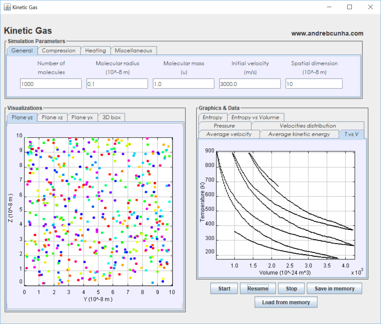Open the Pressure graph tab
The height and width of the screenshot is (324, 381).
(224, 126)
